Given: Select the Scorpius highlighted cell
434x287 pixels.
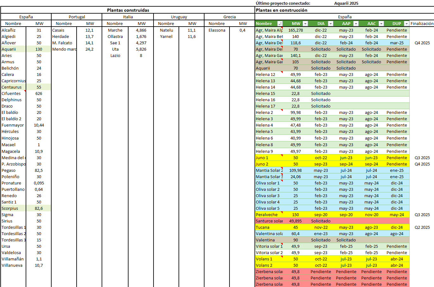Looking at the screenshot, I should pos(13,208).
